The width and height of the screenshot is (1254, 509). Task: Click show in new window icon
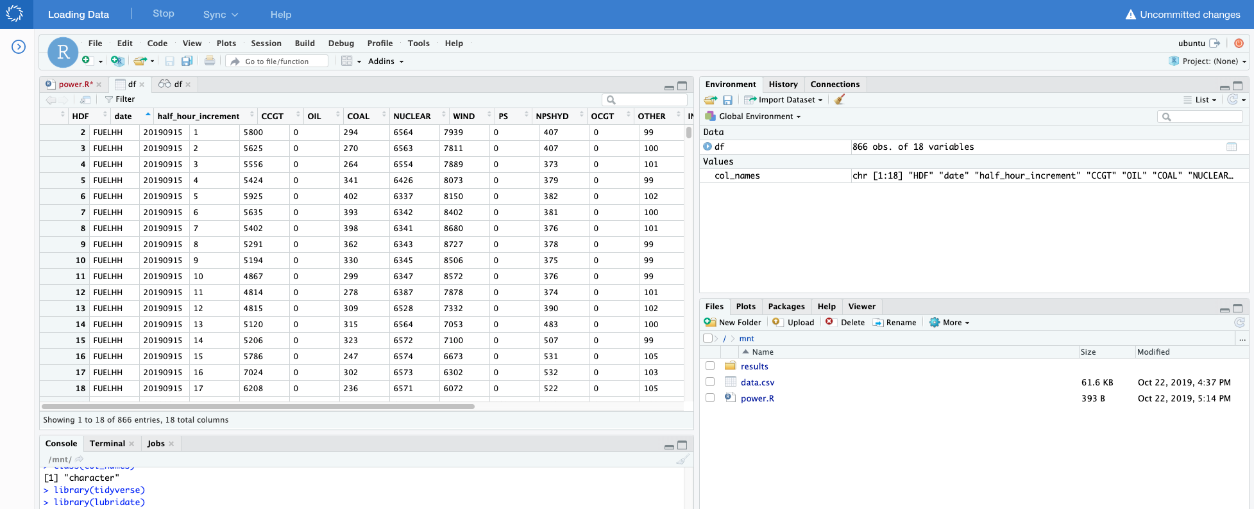click(85, 99)
